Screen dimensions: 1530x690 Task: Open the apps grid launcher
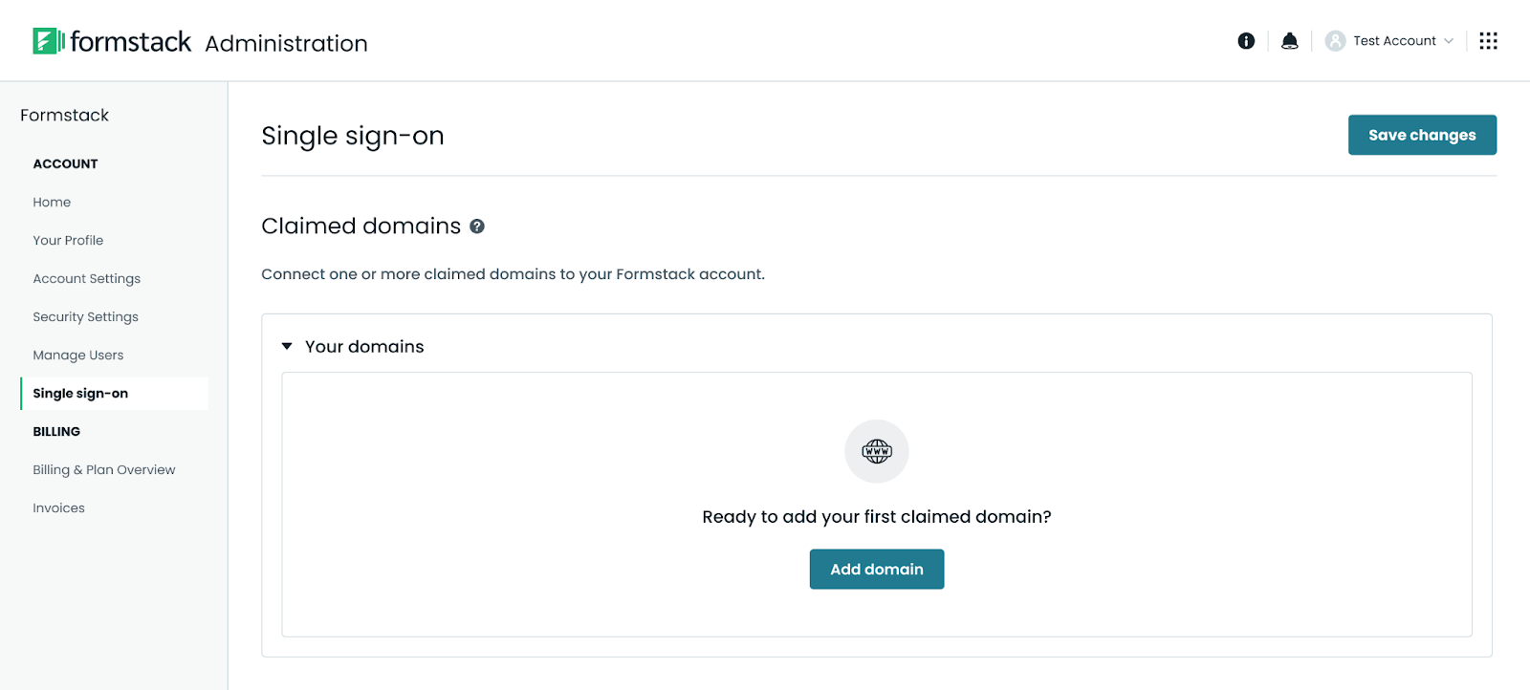tap(1488, 41)
